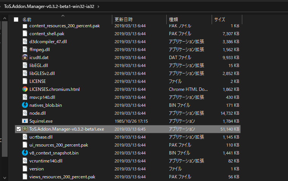Click the msvcp140.dll file icon
This screenshot has width=288, height=181.
pyautogui.click(x=25, y=97)
